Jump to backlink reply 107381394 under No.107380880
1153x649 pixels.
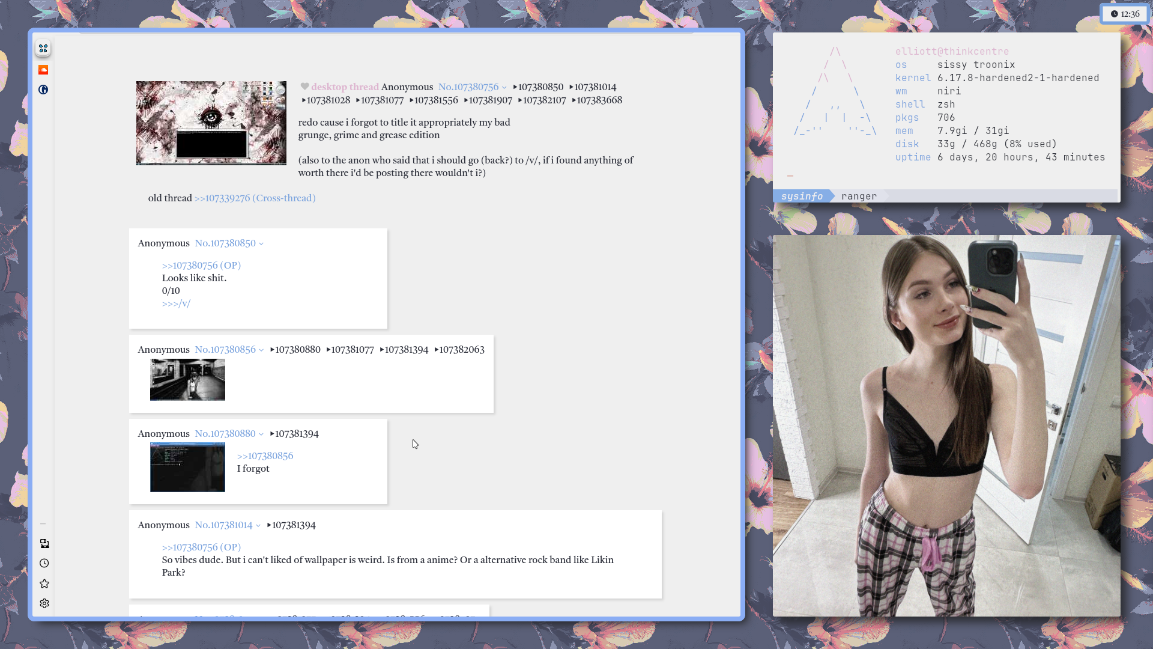(297, 433)
